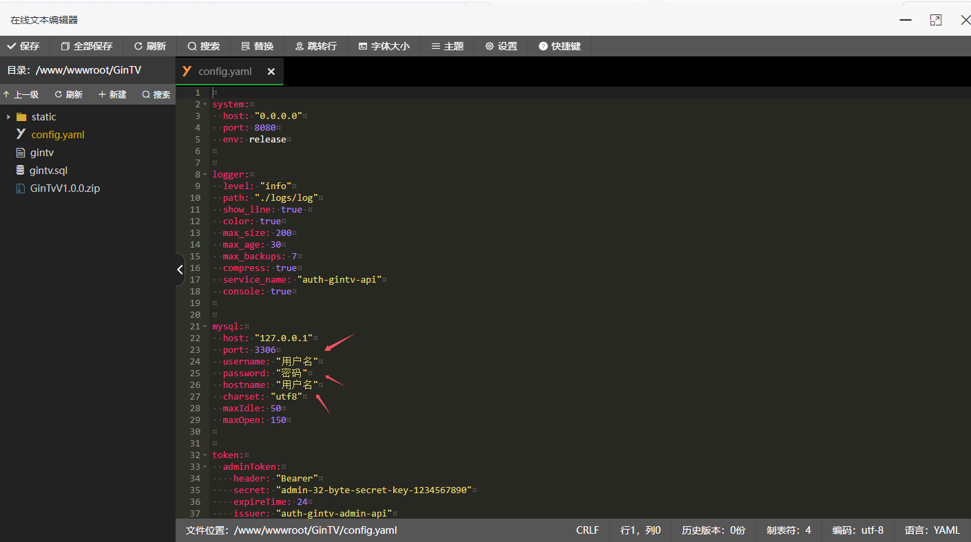Click the env: release line

tap(254, 140)
